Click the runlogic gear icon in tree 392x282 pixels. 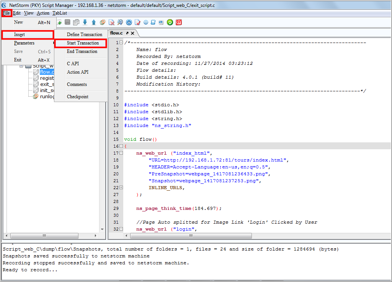(36, 96)
